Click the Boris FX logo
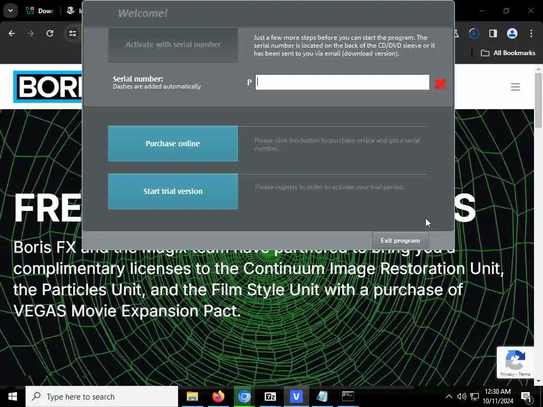 click(x=48, y=87)
